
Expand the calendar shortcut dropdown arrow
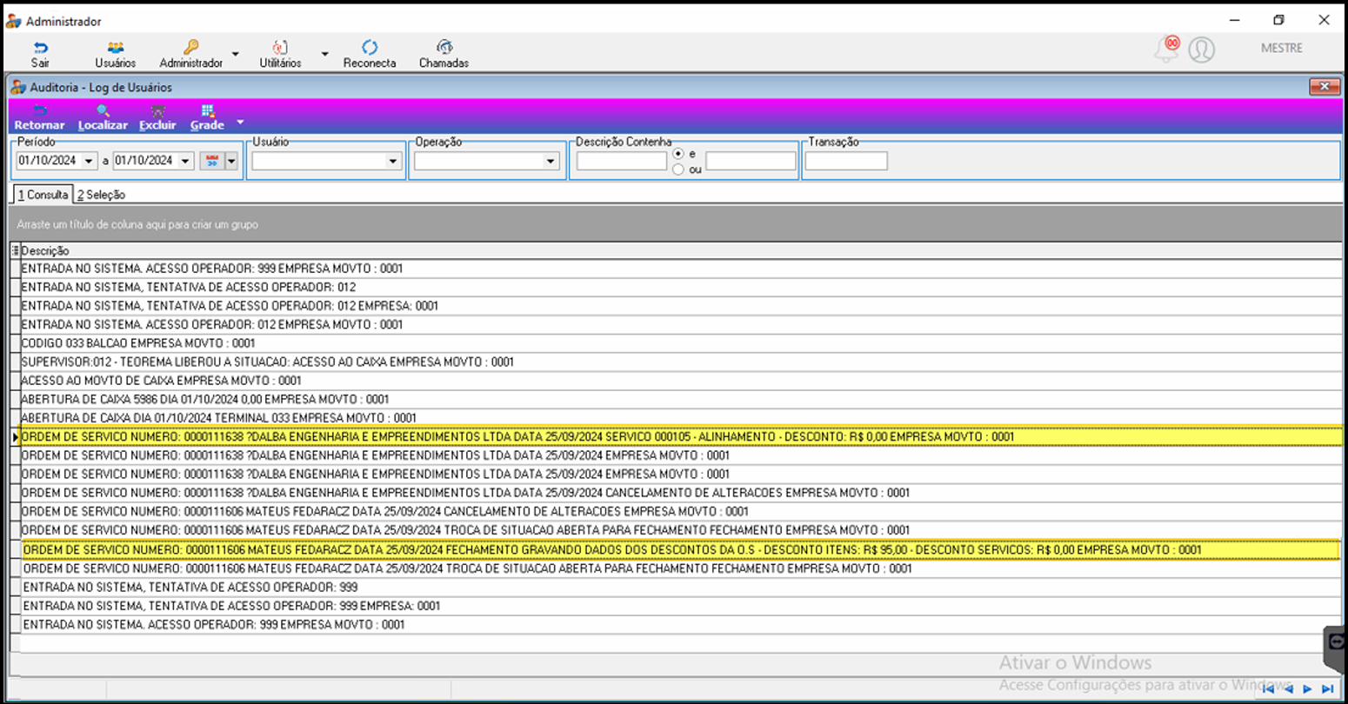[x=231, y=161]
